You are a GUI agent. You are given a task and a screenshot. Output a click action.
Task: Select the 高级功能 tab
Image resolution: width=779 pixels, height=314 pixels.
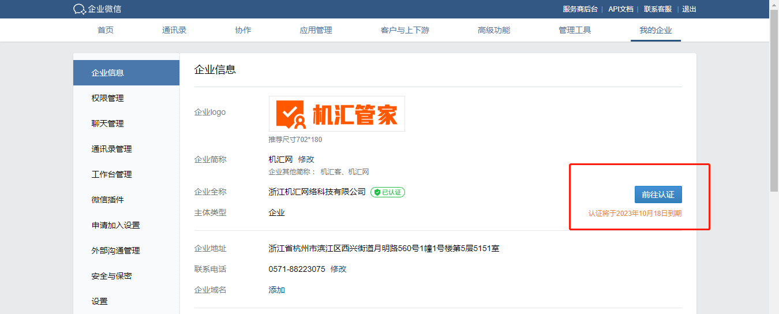[x=494, y=30]
